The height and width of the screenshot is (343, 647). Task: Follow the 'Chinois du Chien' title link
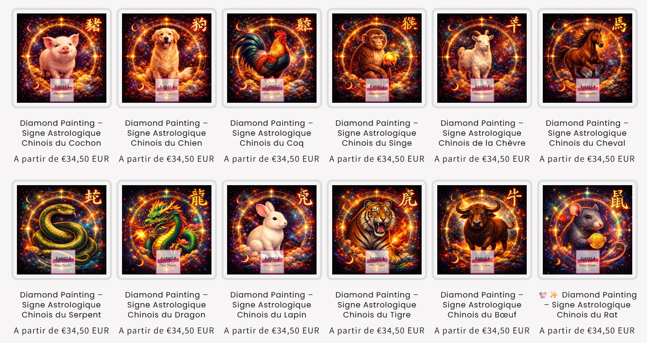[x=167, y=133]
